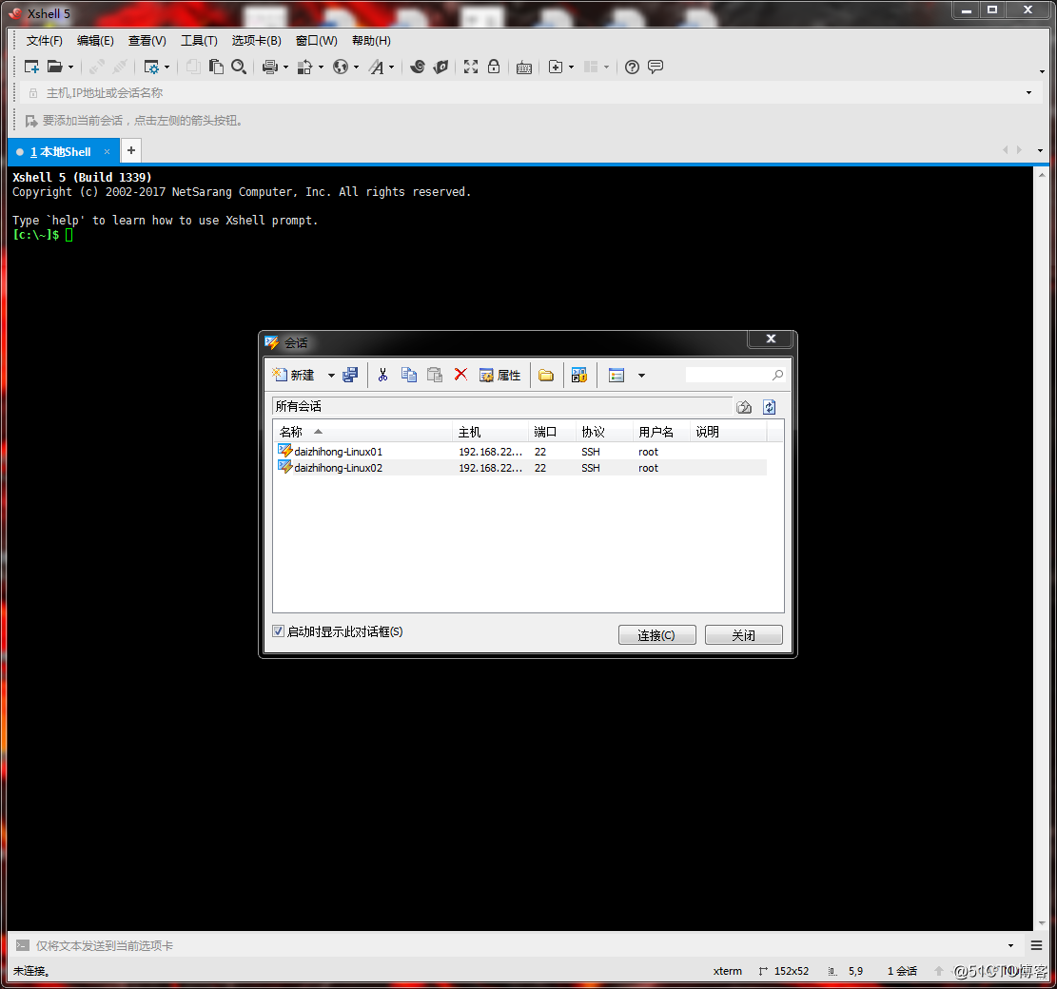Image resolution: width=1057 pixels, height=989 pixels.
Task: Expand the Font dropdown arrow
Action: point(392,67)
